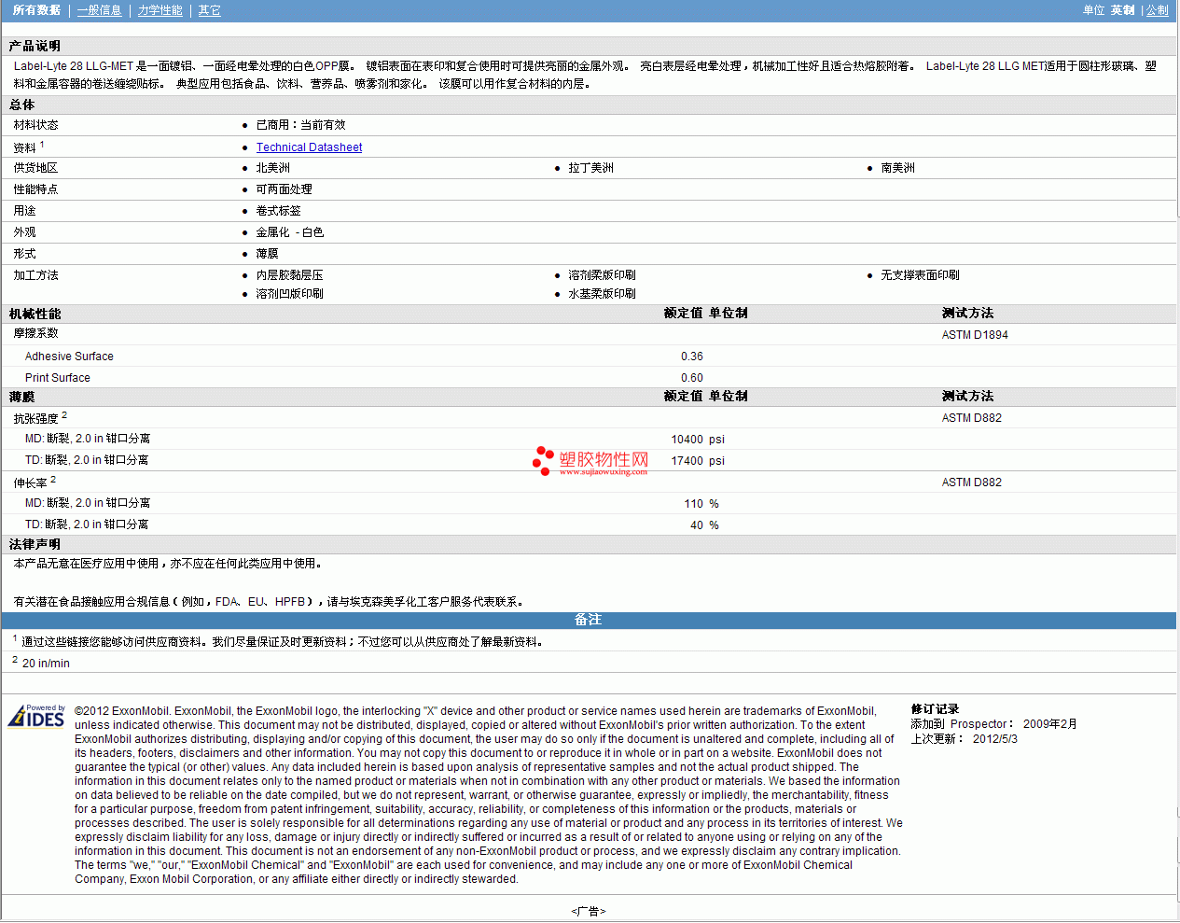Screen dimensions: 1180x923
Task: Click the 17400 psi tensile value
Action: (x=698, y=461)
